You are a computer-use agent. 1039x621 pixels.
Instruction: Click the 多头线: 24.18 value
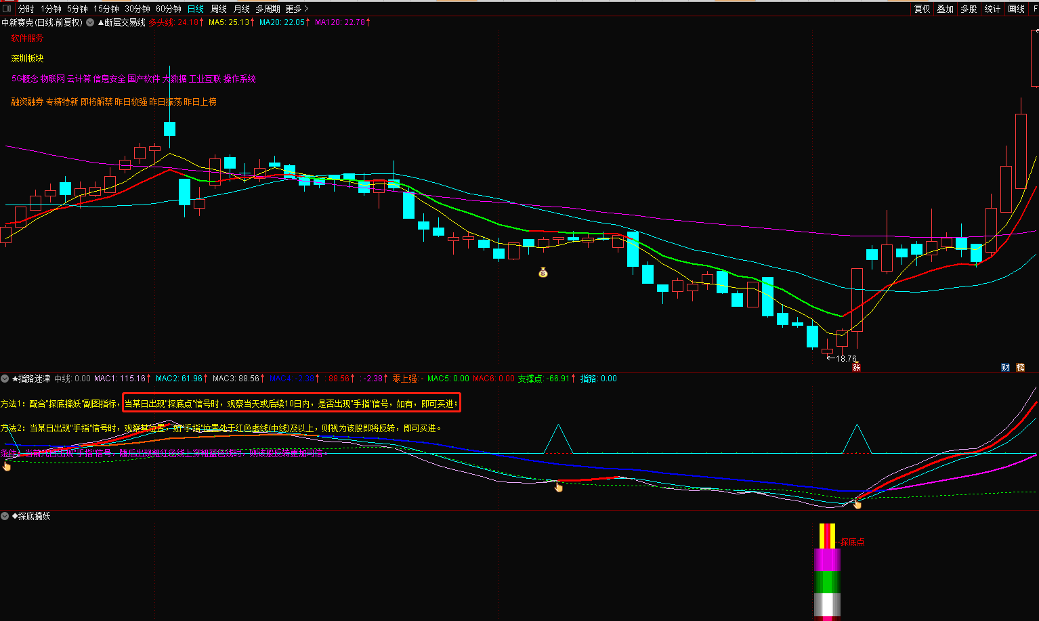tap(176, 22)
